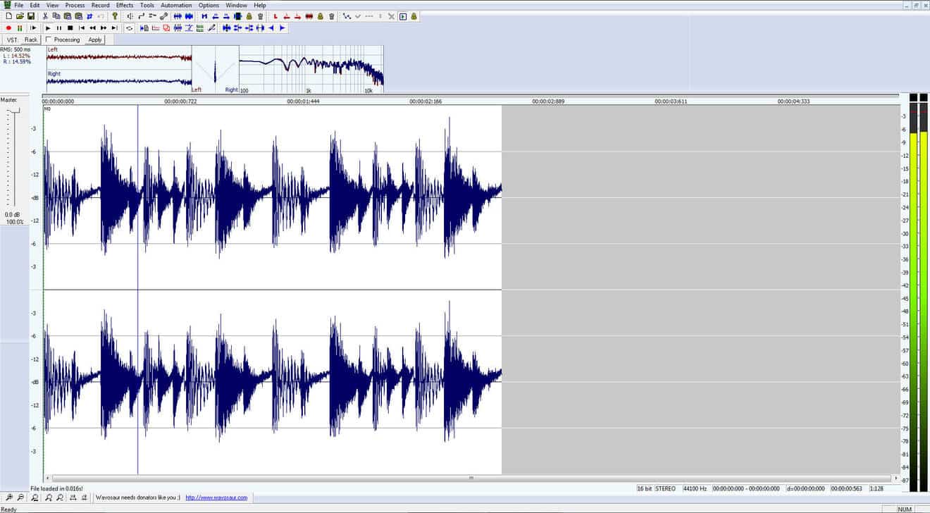This screenshot has height=513, width=930.
Task: Click the Open folder icon
Action: (x=20, y=16)
